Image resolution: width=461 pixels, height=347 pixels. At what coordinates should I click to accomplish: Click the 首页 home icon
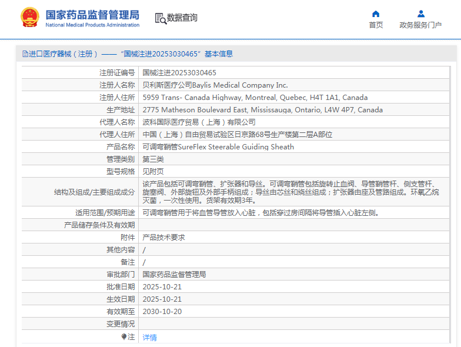point(376,14)
